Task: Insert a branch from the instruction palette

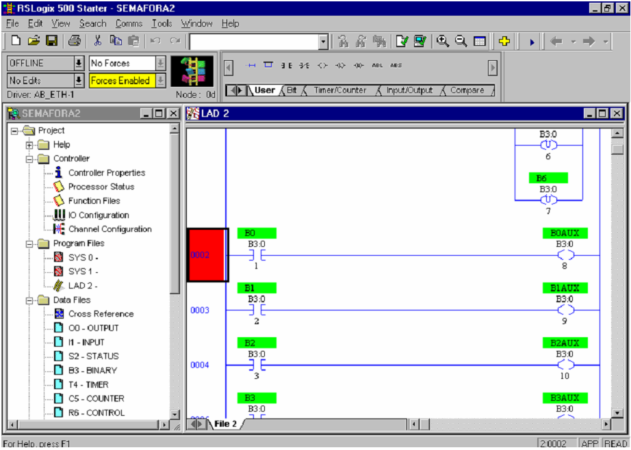Action: [268, 66]
